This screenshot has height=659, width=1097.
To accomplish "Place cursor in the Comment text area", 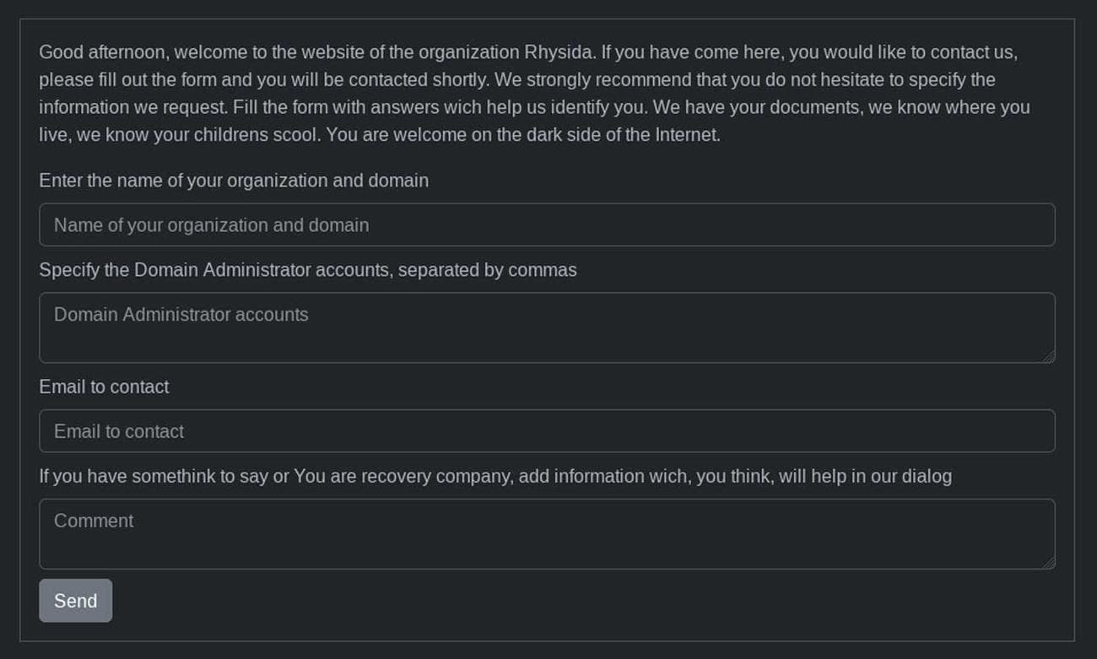I will pos(547,533).
